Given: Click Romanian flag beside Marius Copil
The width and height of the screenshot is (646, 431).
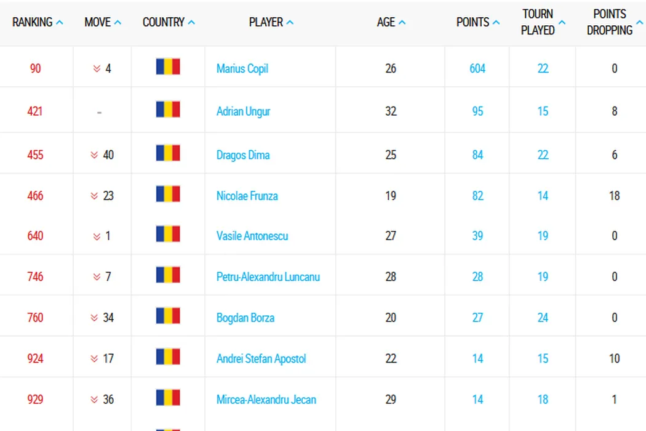Looking at the screenshot, I should pos(168,66).
